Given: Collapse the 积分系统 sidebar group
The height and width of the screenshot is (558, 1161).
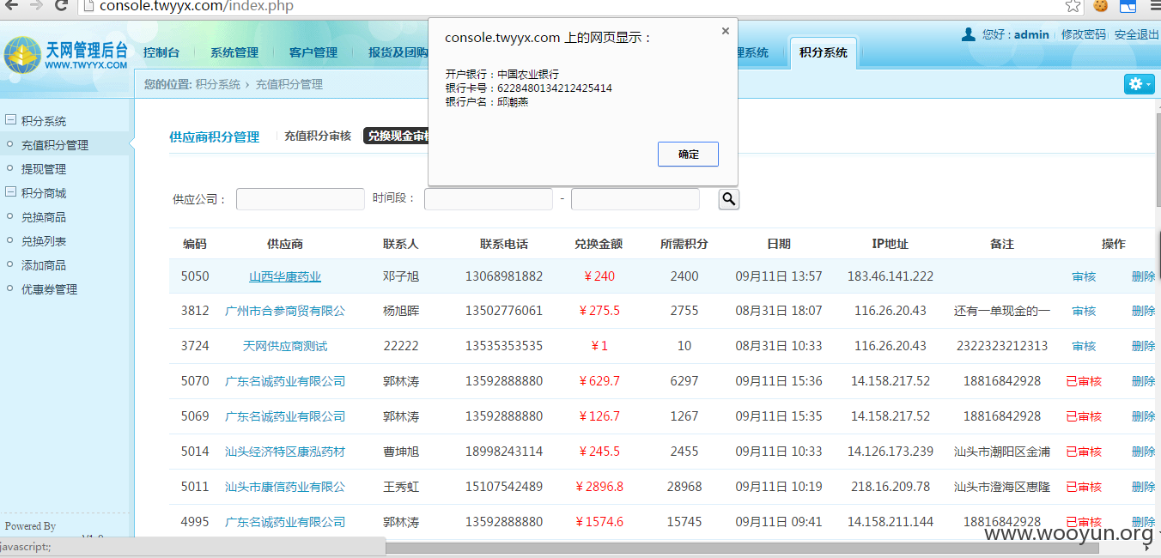Looking at the screenshot, I should click(11, 120).
